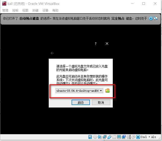162x141 pixels.
Task: Expand the ubuntu-18.04.4 disk image dropdown
Action: point(79,91)
